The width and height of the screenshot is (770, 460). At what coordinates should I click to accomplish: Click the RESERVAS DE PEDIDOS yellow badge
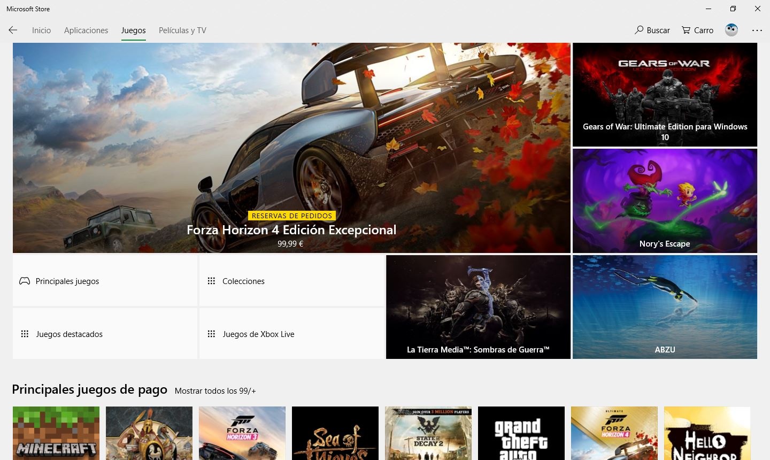pyautogui.click(x=292, y=216)
